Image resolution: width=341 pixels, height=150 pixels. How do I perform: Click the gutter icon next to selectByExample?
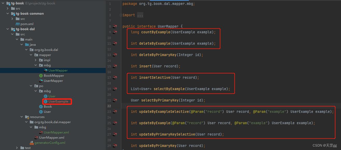tap(115, 89)
